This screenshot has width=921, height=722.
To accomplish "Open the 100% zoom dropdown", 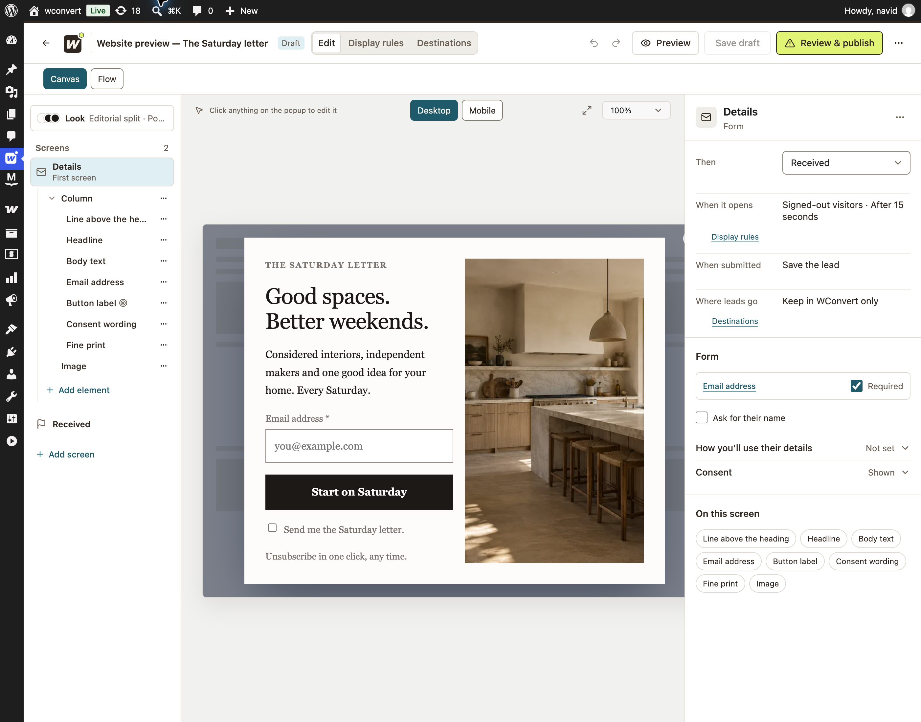I will pyautogui.click(x=636, y=110).
